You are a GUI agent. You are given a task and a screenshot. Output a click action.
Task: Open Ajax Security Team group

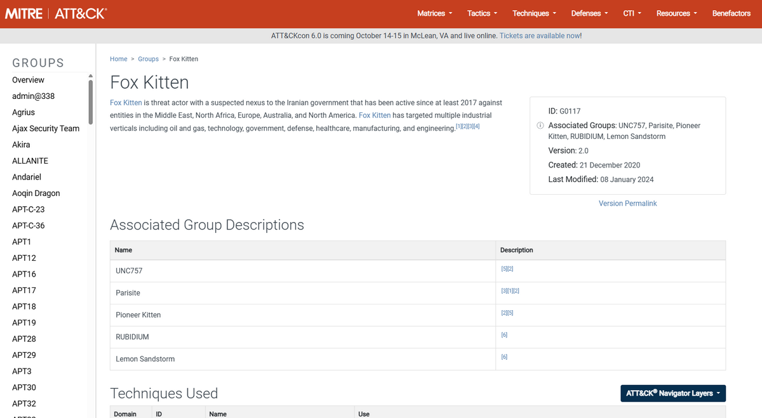(46, 129)
